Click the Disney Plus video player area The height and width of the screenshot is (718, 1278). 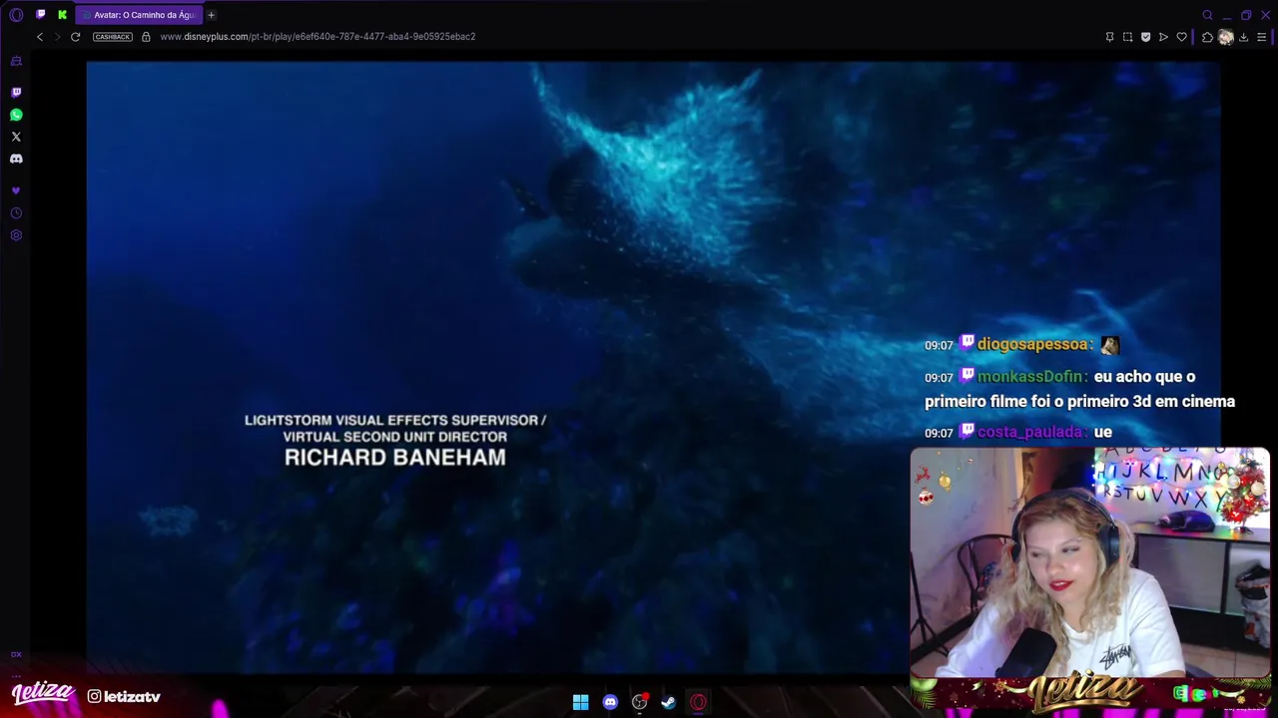click(x=653, y=367)
